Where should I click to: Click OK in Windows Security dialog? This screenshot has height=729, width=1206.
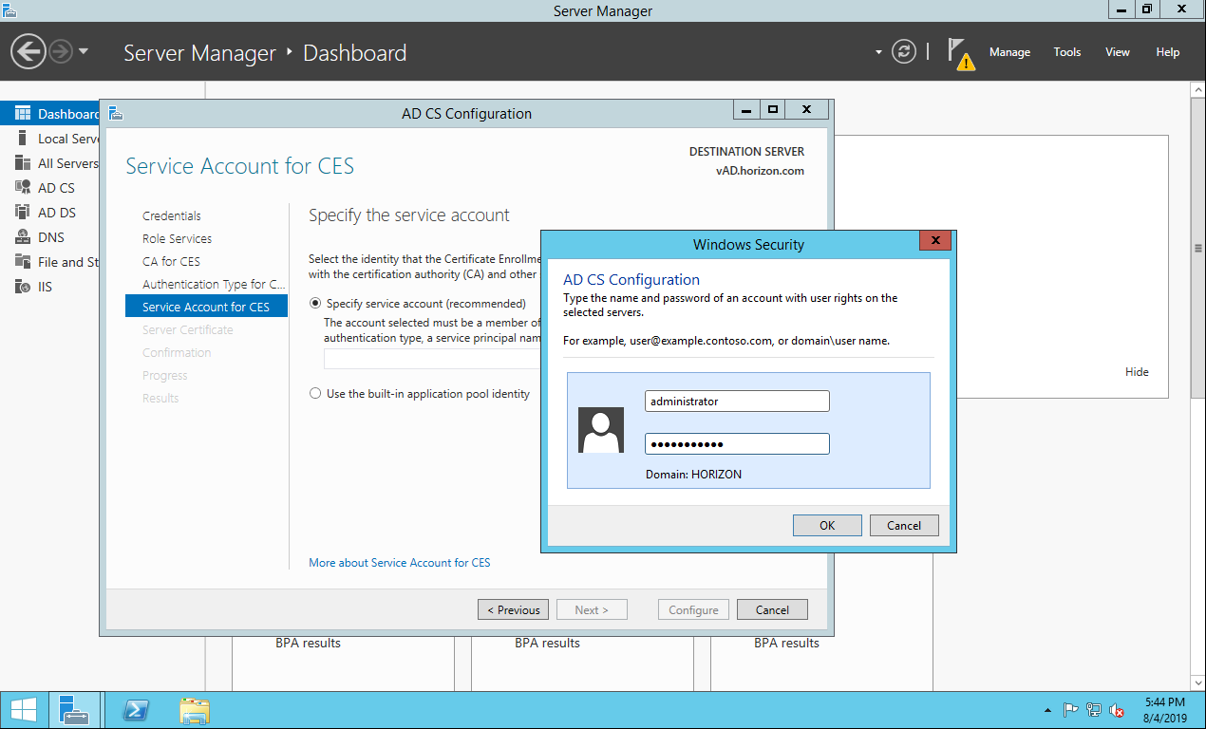[x=827, y=526]
